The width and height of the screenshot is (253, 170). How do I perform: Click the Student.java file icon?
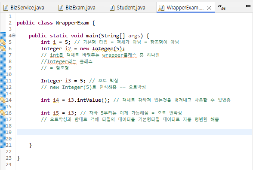click(112, 8)
